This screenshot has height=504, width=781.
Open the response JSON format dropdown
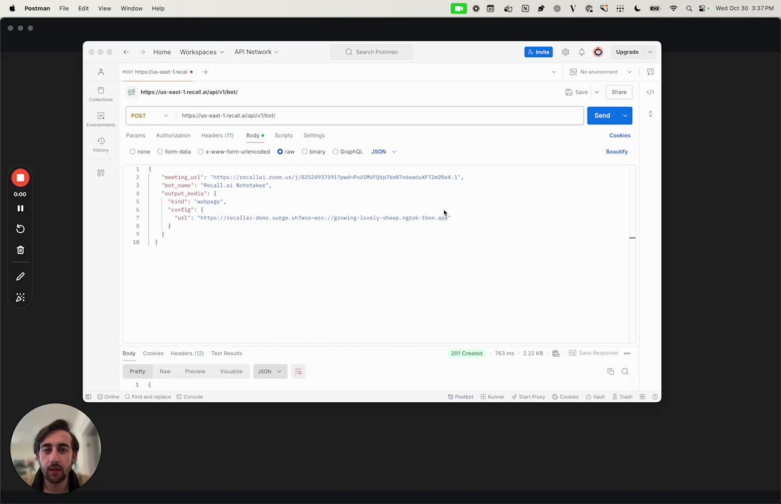(270, 371)
